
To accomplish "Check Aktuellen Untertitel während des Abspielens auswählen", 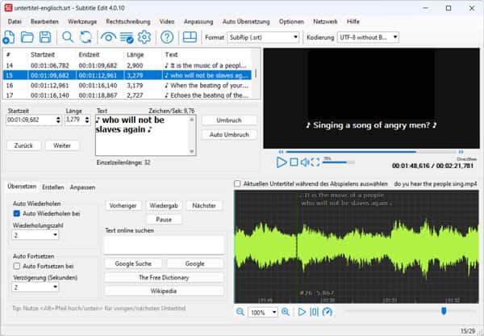I will (x=237, y=183).
